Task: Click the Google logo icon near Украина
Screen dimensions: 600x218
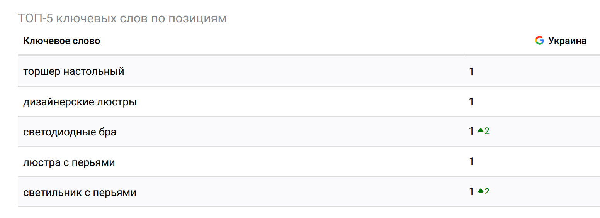Action: pos(539,41)
